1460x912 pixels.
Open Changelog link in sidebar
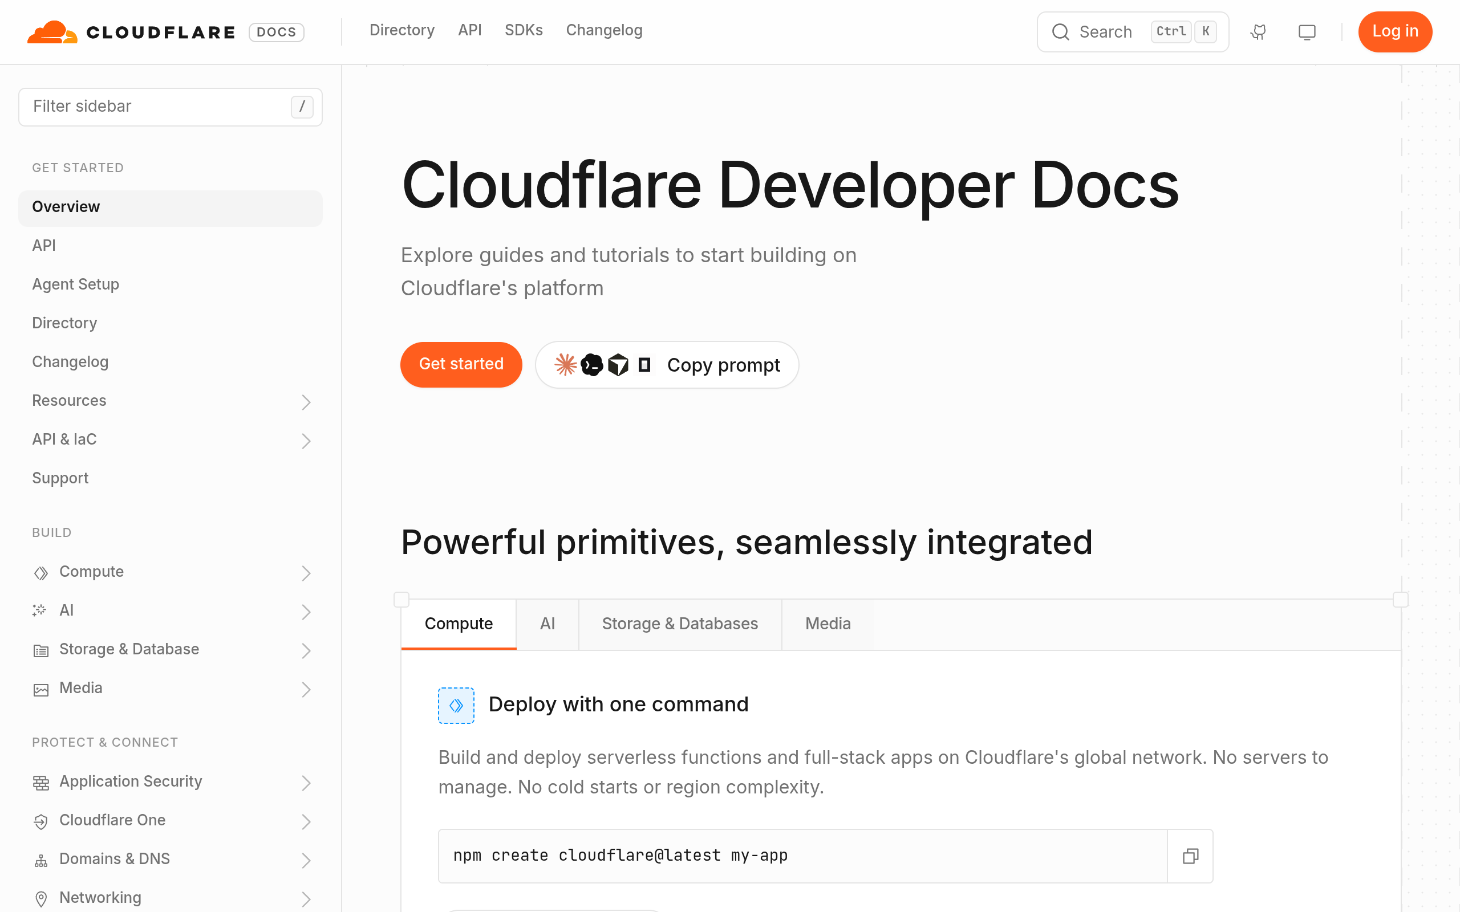tap(70, 362)
